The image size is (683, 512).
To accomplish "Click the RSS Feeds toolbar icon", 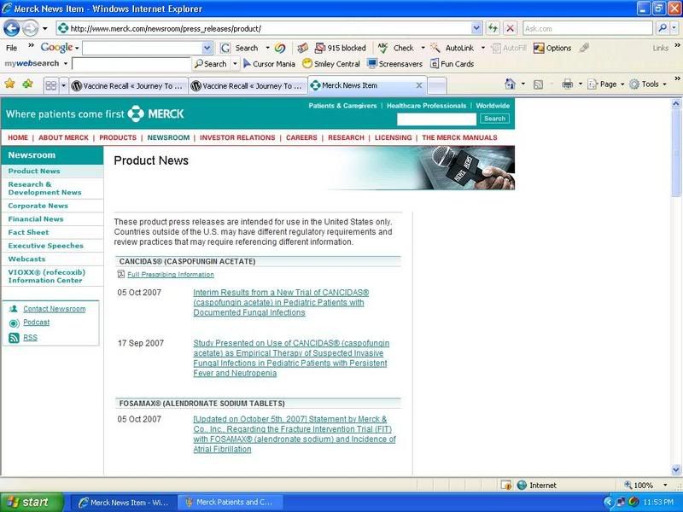I will [539, 84].
